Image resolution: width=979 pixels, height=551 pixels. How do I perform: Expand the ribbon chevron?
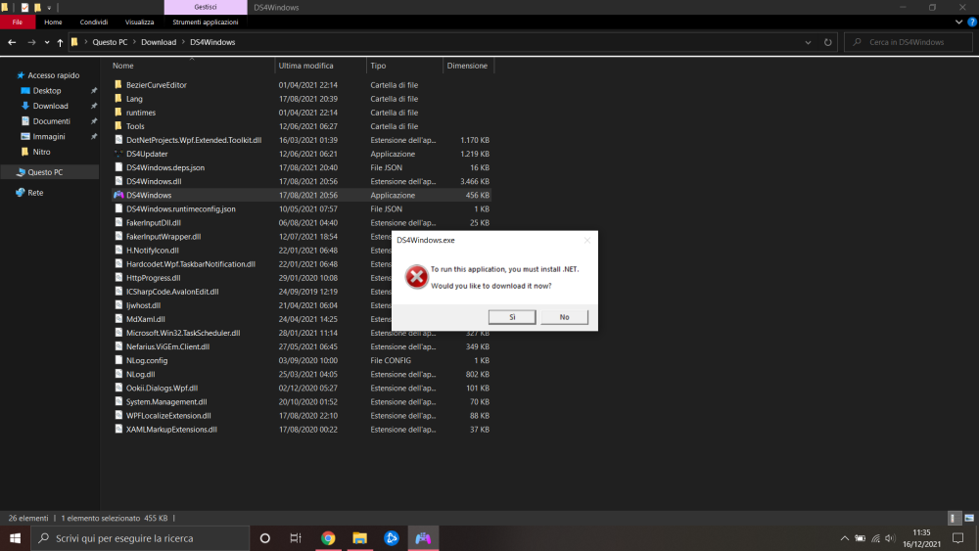point(959,22)
